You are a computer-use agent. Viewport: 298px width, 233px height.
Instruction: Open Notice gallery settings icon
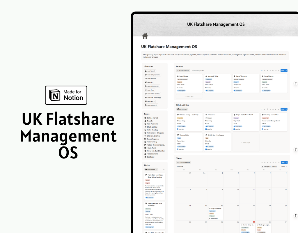pos(164,169)
